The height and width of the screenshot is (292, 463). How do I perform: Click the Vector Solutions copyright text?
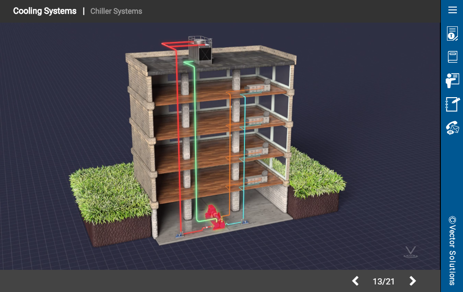tap(452, 250)
